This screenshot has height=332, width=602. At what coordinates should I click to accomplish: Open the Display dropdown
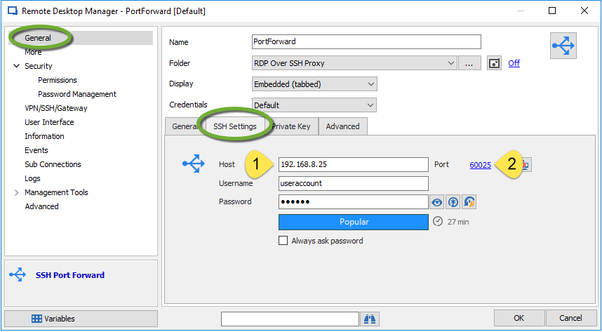click(x=370, y=84)
